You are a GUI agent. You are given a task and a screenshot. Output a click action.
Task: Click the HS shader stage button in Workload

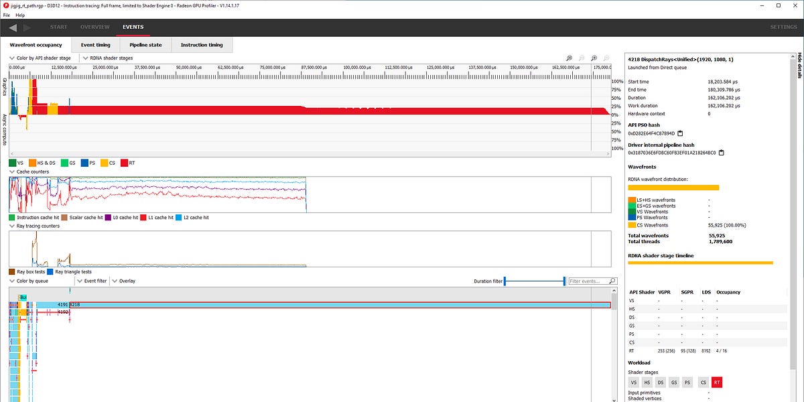[647, 383]
